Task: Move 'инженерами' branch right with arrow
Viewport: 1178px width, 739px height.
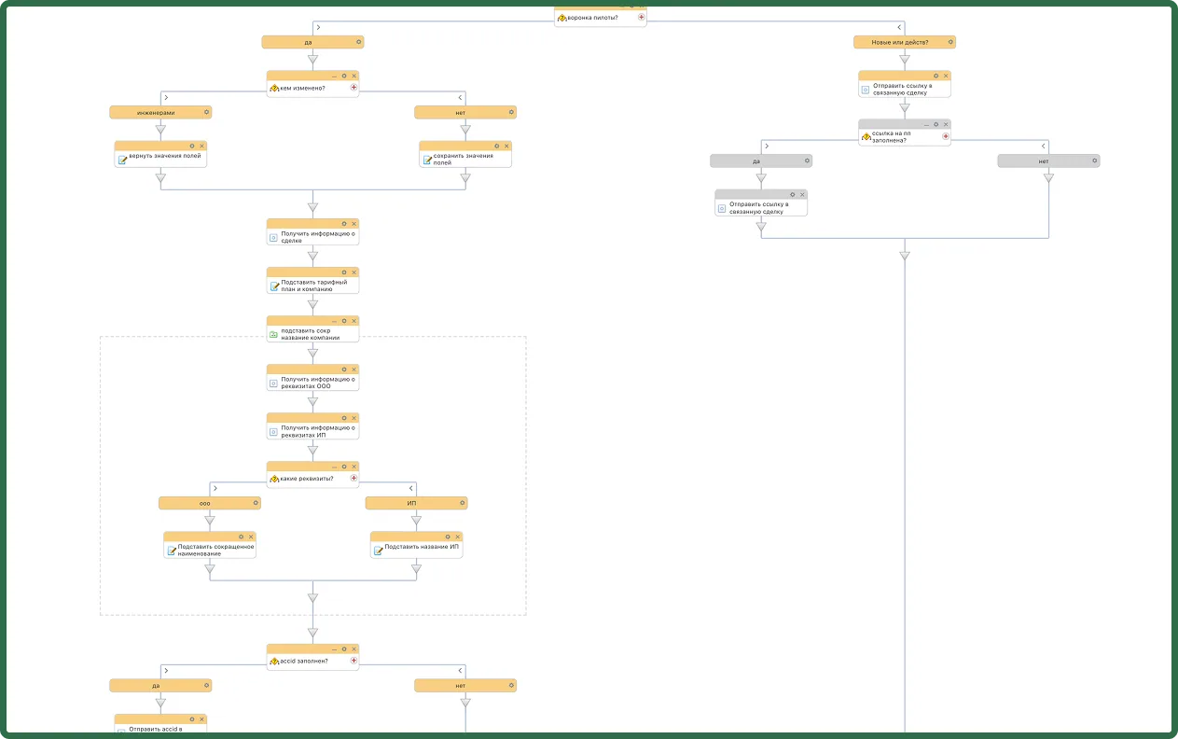Action: click(x=166, y=98)
